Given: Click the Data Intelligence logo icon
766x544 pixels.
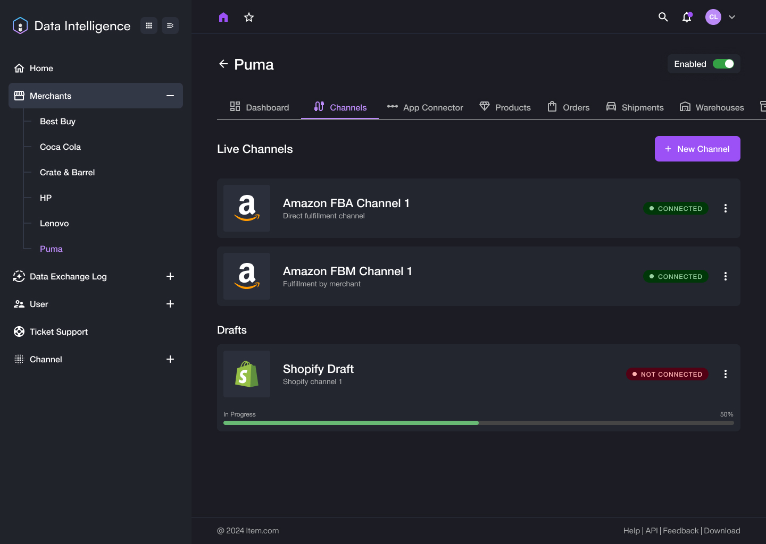Looking at the screenshot, I should (20, 25).
